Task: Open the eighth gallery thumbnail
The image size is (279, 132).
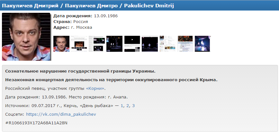Action: 185,44
